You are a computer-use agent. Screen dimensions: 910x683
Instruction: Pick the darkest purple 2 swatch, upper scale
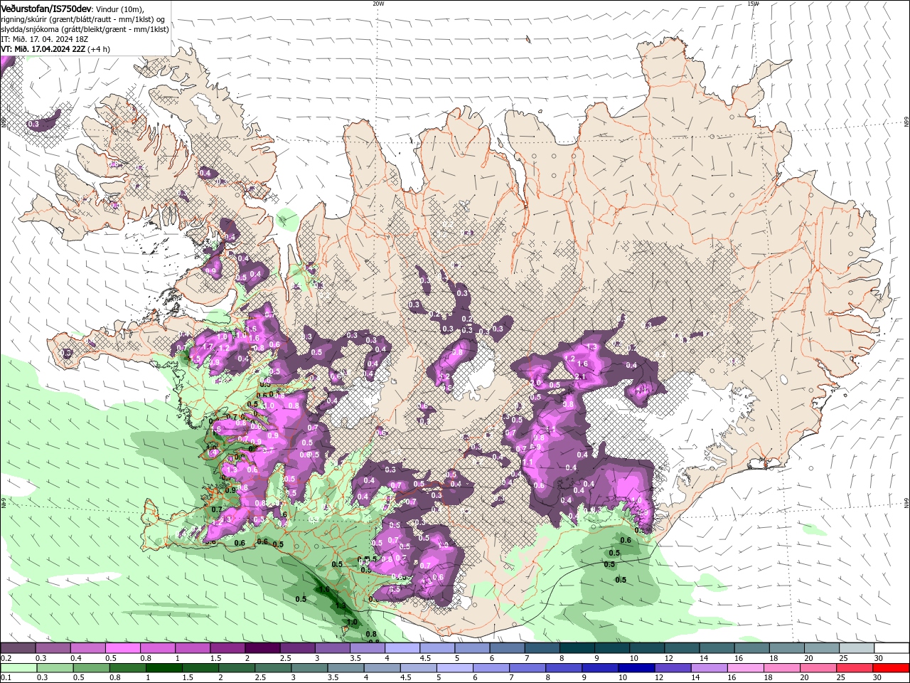click(x=262, y=648)
